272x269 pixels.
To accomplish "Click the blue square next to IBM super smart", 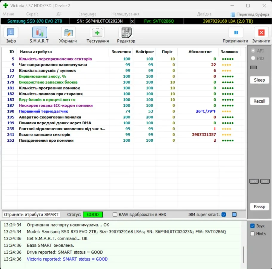I will click(x=234, y=215).
